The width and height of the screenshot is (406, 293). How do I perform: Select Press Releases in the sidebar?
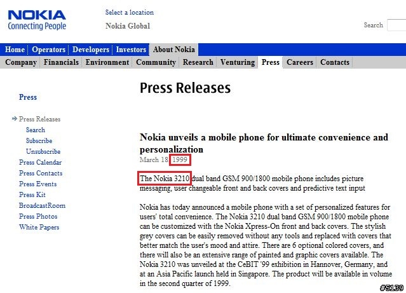pos(39,119)
